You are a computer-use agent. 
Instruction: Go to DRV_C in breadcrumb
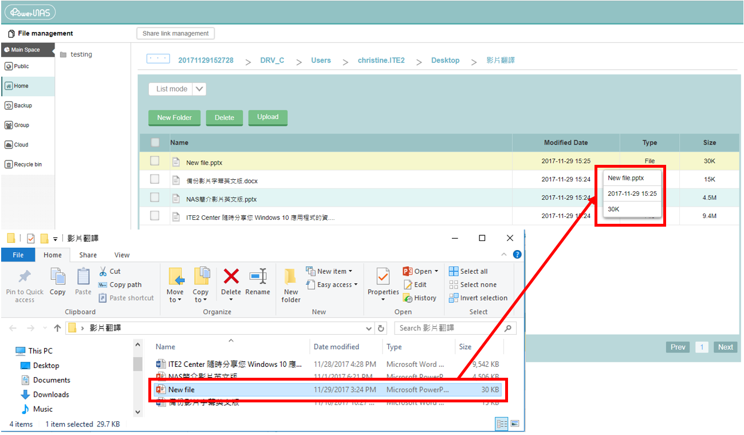(x=272, y=60)
